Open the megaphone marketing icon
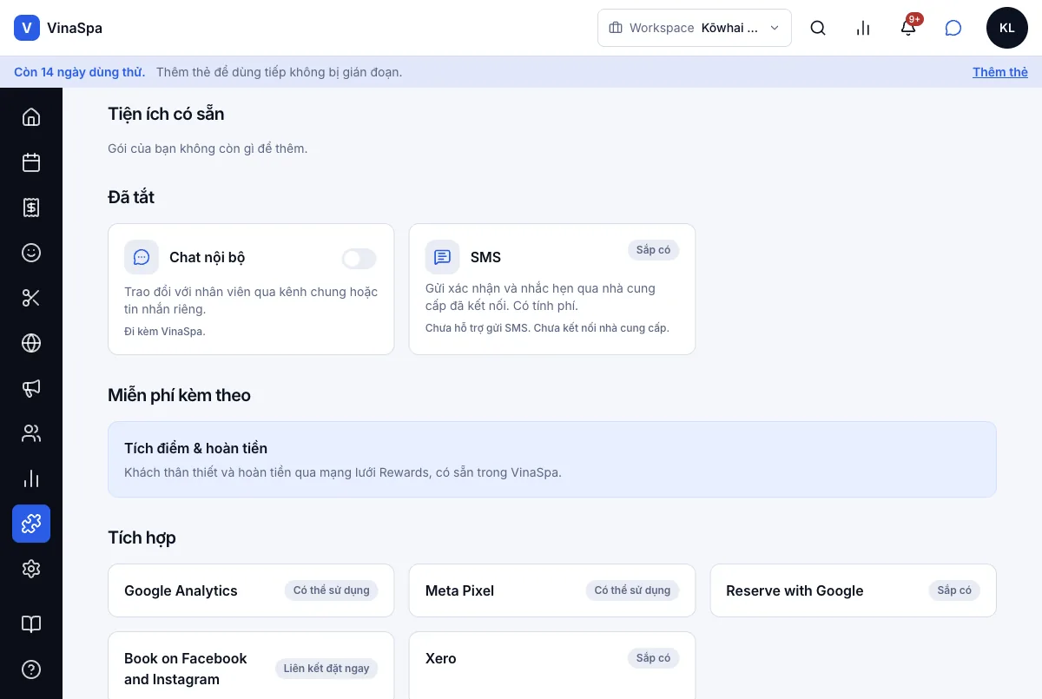 click(31, 388)
